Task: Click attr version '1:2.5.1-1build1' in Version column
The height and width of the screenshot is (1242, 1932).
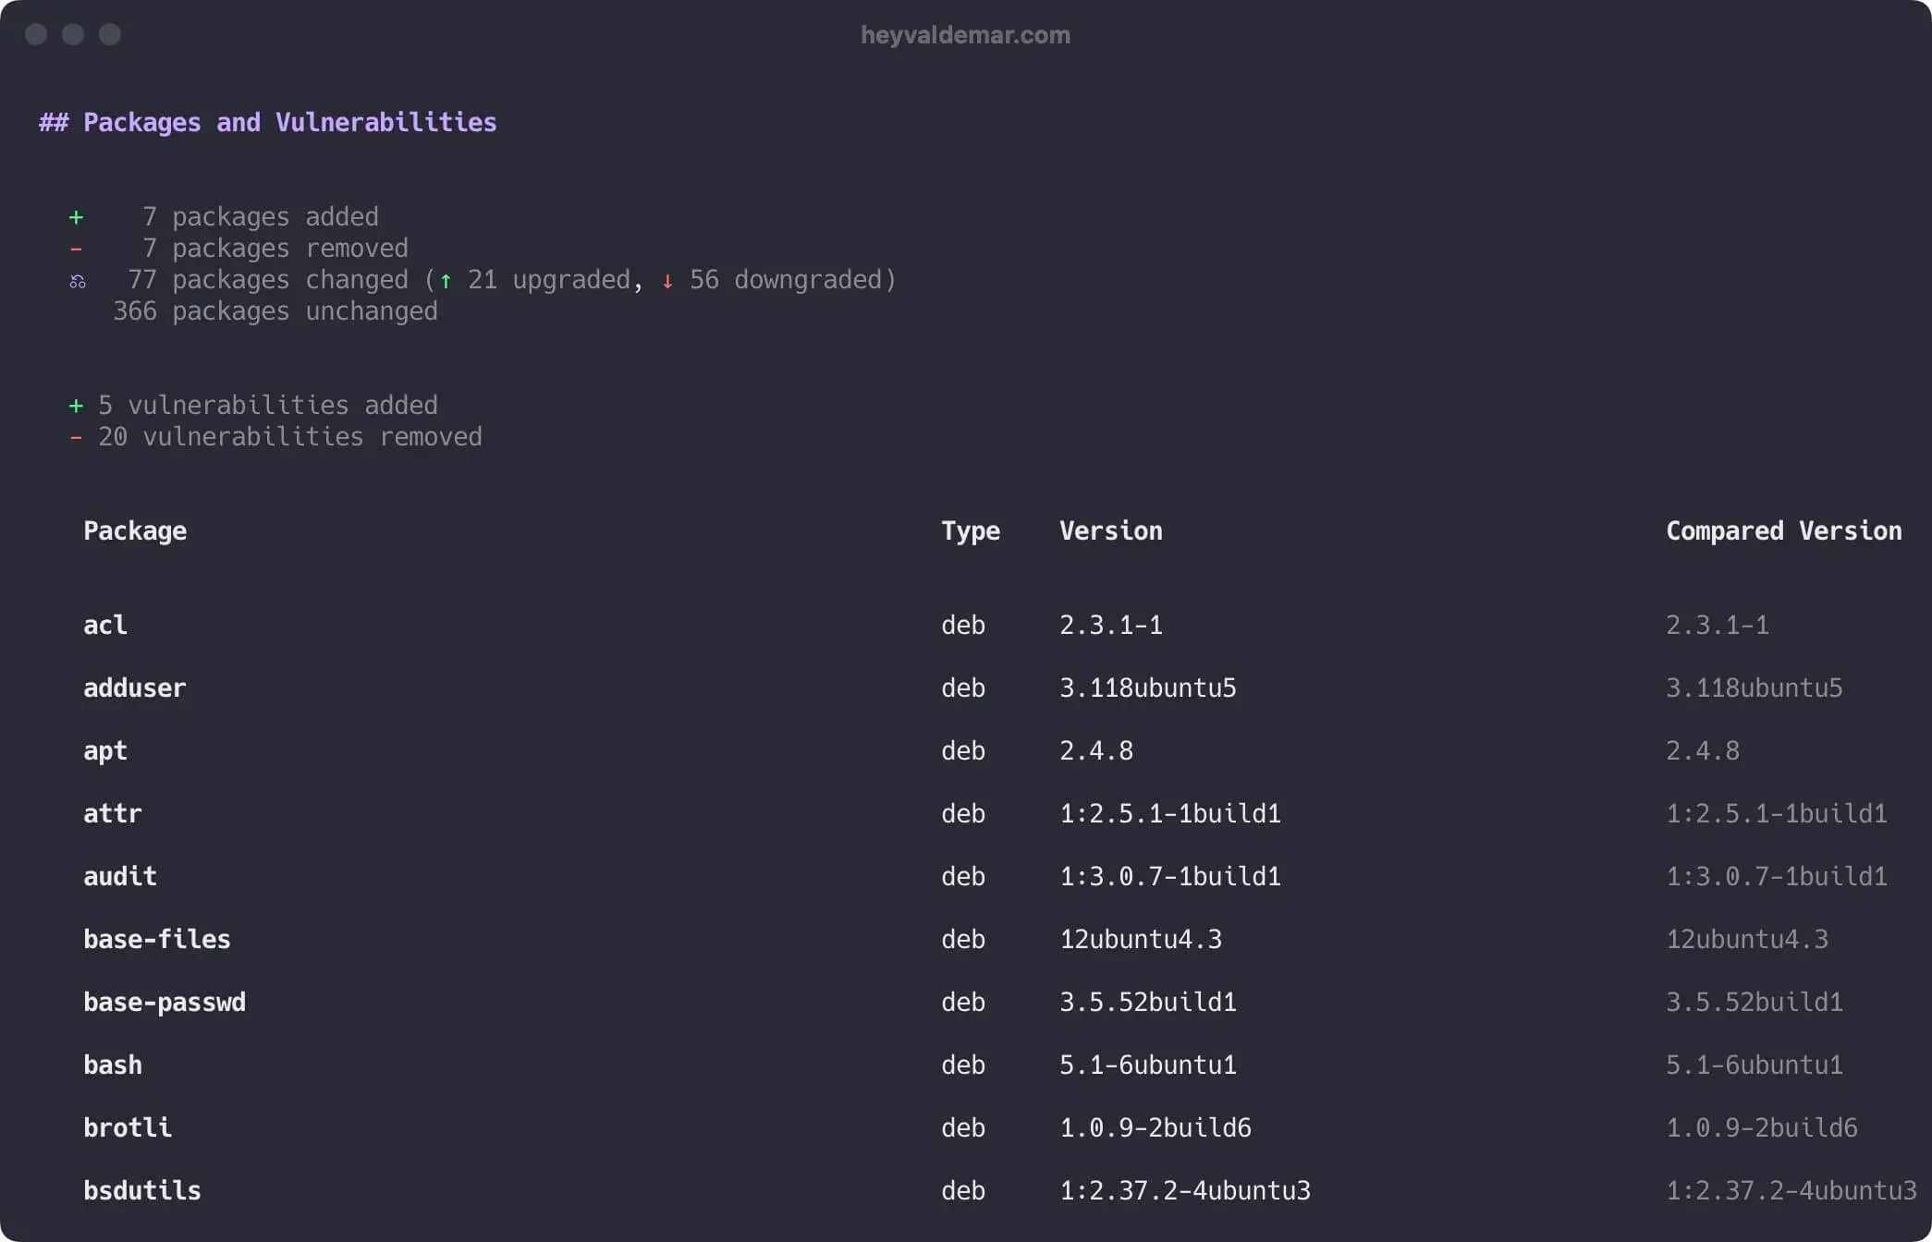Action: click(x=1170, y=814)
